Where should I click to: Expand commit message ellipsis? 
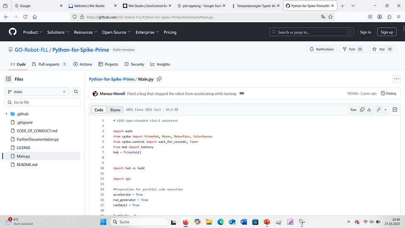point(242,94)
